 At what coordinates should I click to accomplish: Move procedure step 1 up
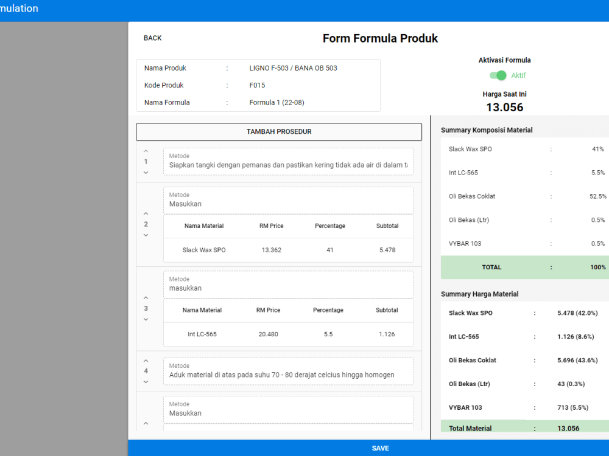tap(146, 151)
